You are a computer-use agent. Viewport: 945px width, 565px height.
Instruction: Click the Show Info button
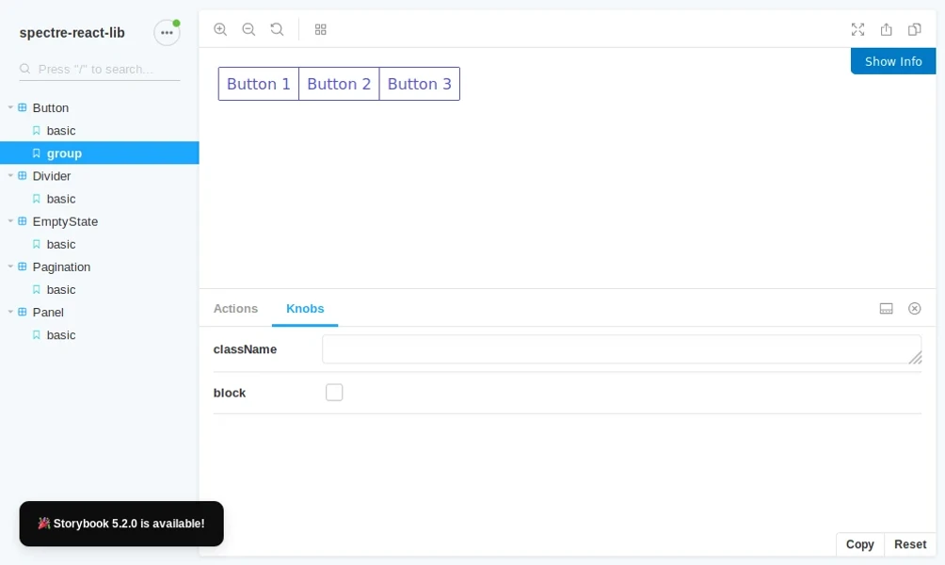[x=893, y=61]
